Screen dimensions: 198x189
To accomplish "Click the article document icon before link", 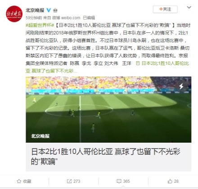I will click(x=138, y=63).
